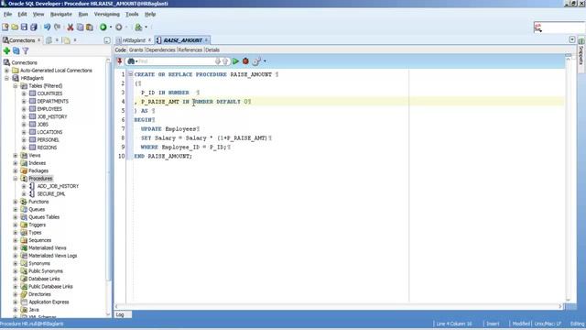
Task: Select the SECURE_DML procedure
Action: tap(51, 193)
